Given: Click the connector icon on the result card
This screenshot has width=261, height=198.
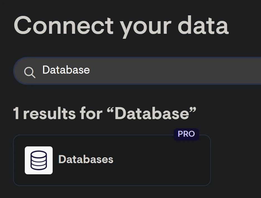Looking at the screenshot, I should click(38, 160).
